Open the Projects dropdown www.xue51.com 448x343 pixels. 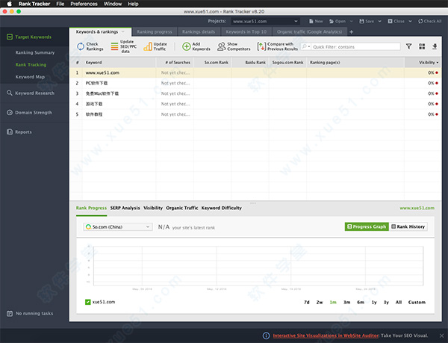(x=265, y=21)
